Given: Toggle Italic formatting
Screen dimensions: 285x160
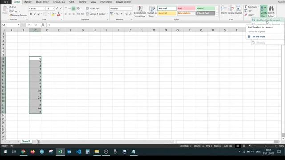Looking at the screenshot, I should coord(35,14).
